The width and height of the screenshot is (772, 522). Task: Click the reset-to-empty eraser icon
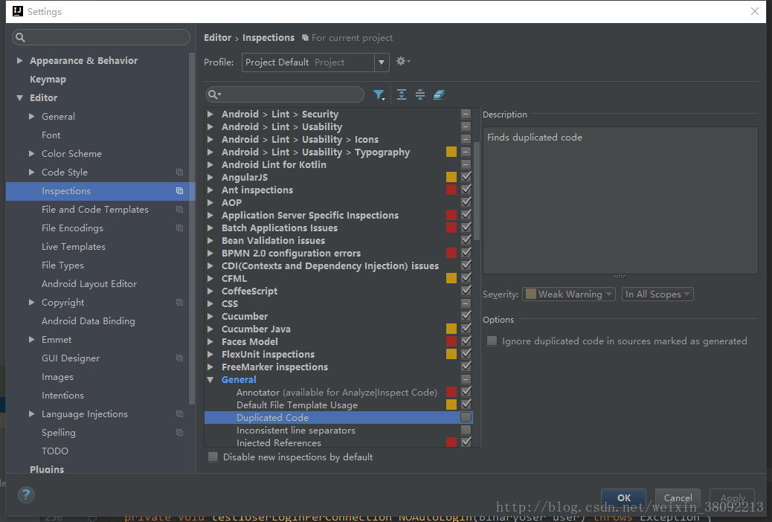click(439, 94)
